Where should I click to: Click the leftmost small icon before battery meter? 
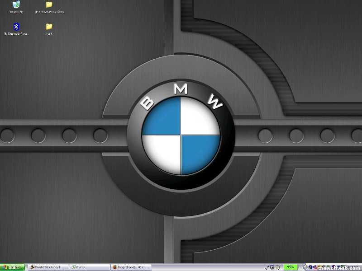[x=267, y=267]
